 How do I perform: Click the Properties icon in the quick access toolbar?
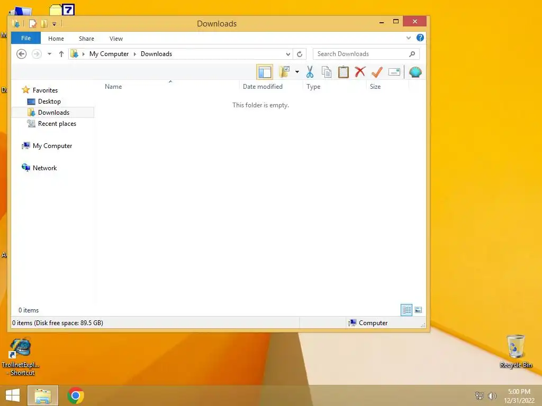[33, 24]
